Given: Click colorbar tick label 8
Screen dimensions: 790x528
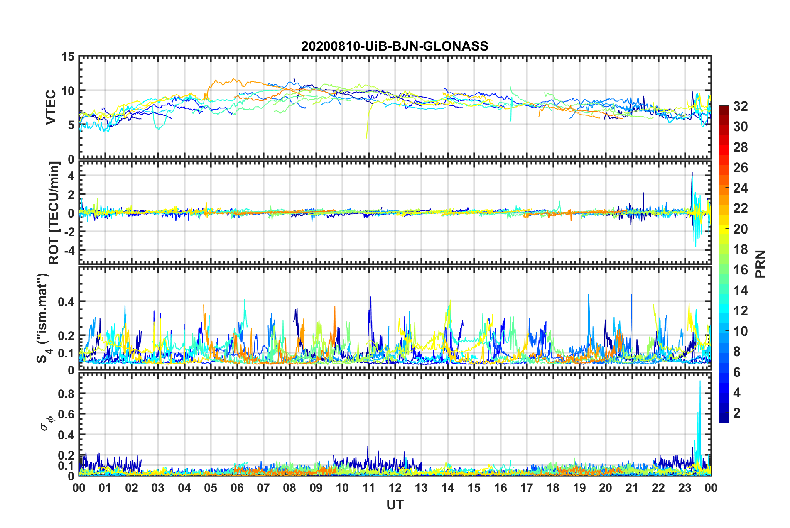Looking at the screenshot, I should coord(737,352).
